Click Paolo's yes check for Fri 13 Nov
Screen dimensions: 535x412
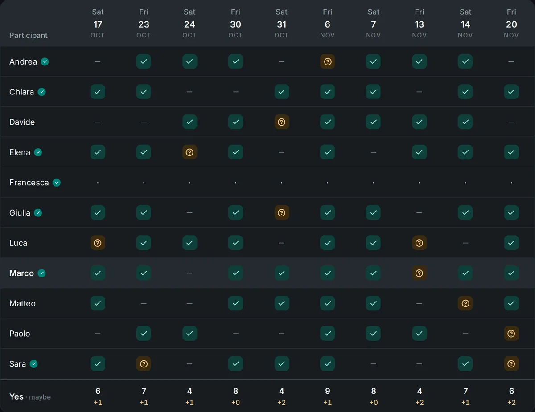coord(420,334)
